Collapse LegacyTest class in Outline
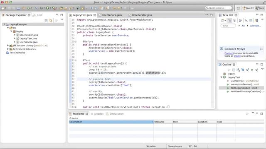 click(x=221, y=77)
